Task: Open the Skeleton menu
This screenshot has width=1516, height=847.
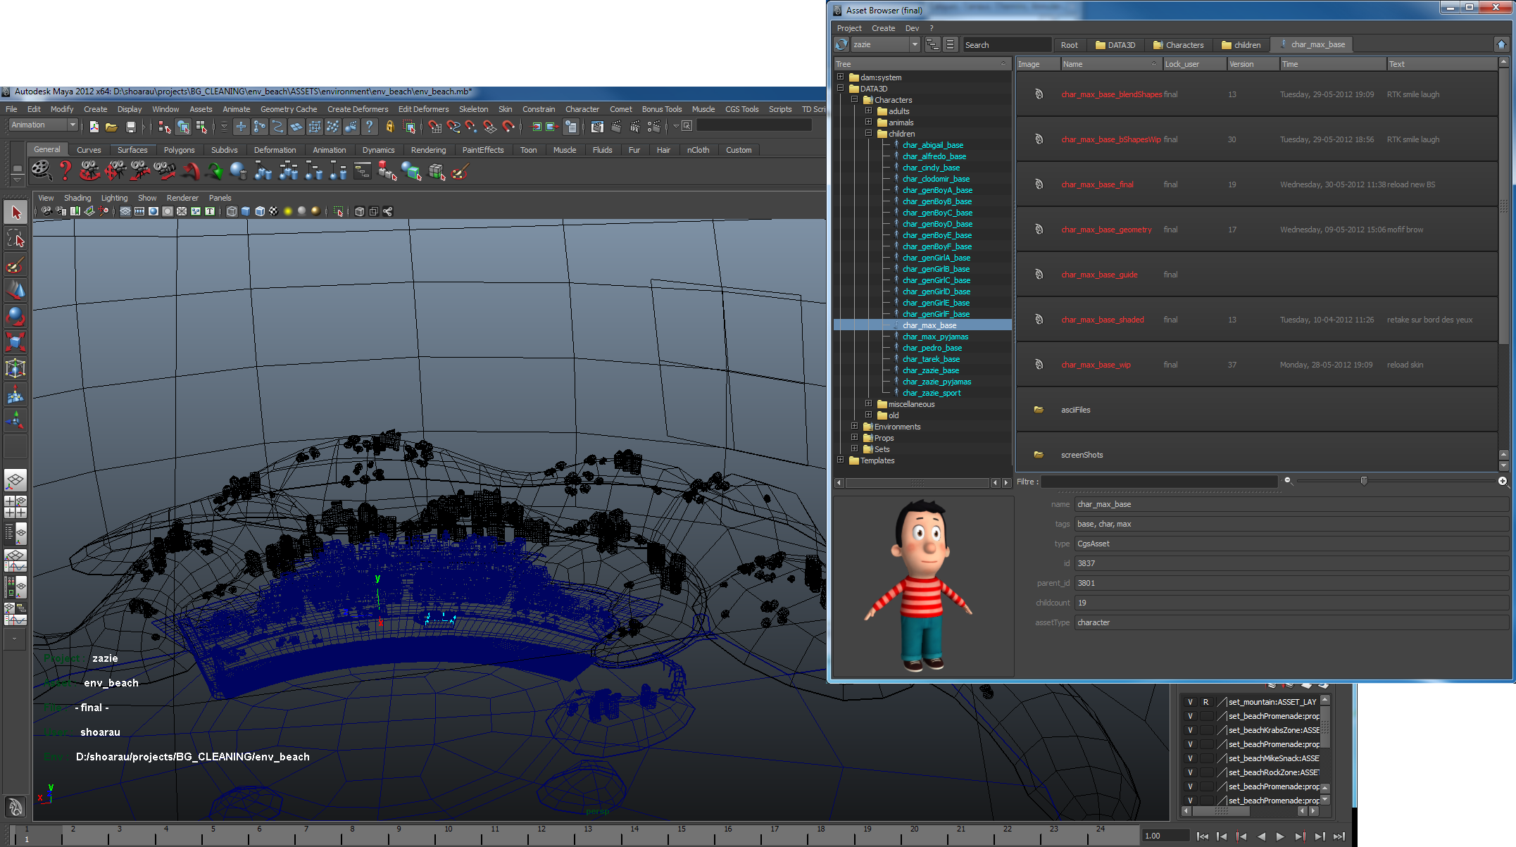Action: [x=473, y=109]
